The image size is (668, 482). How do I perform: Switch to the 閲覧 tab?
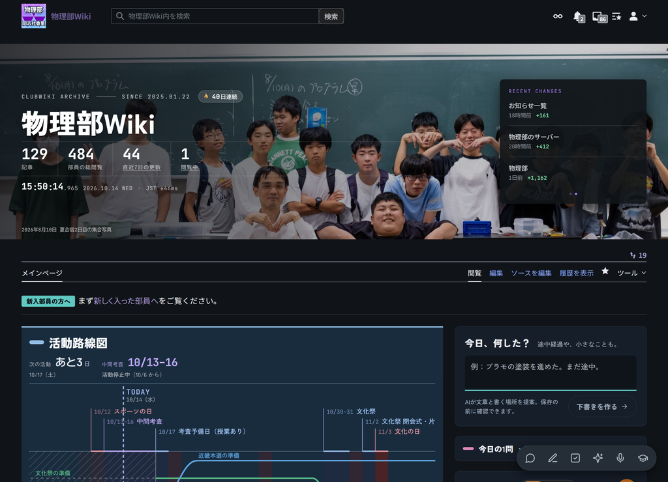click(x=475, y=273)
